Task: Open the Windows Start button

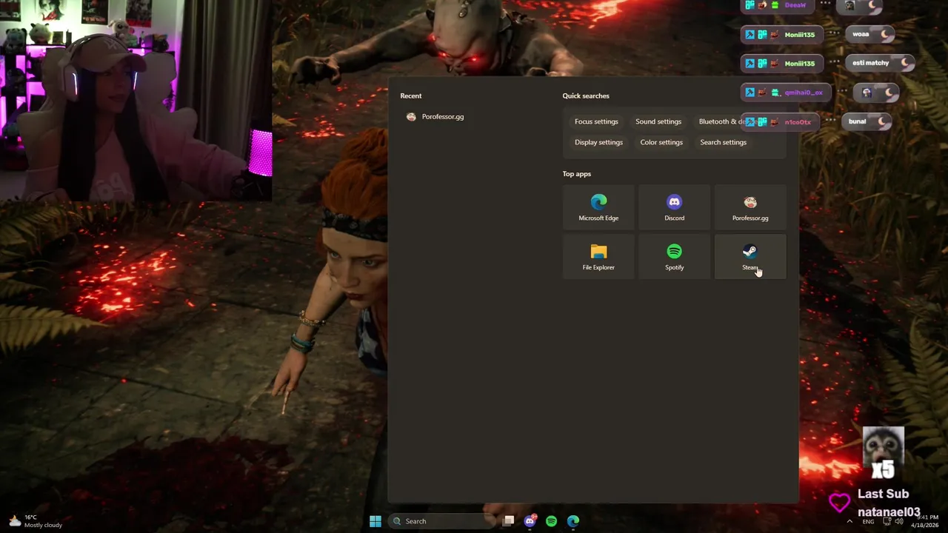Action: (375, 521)
